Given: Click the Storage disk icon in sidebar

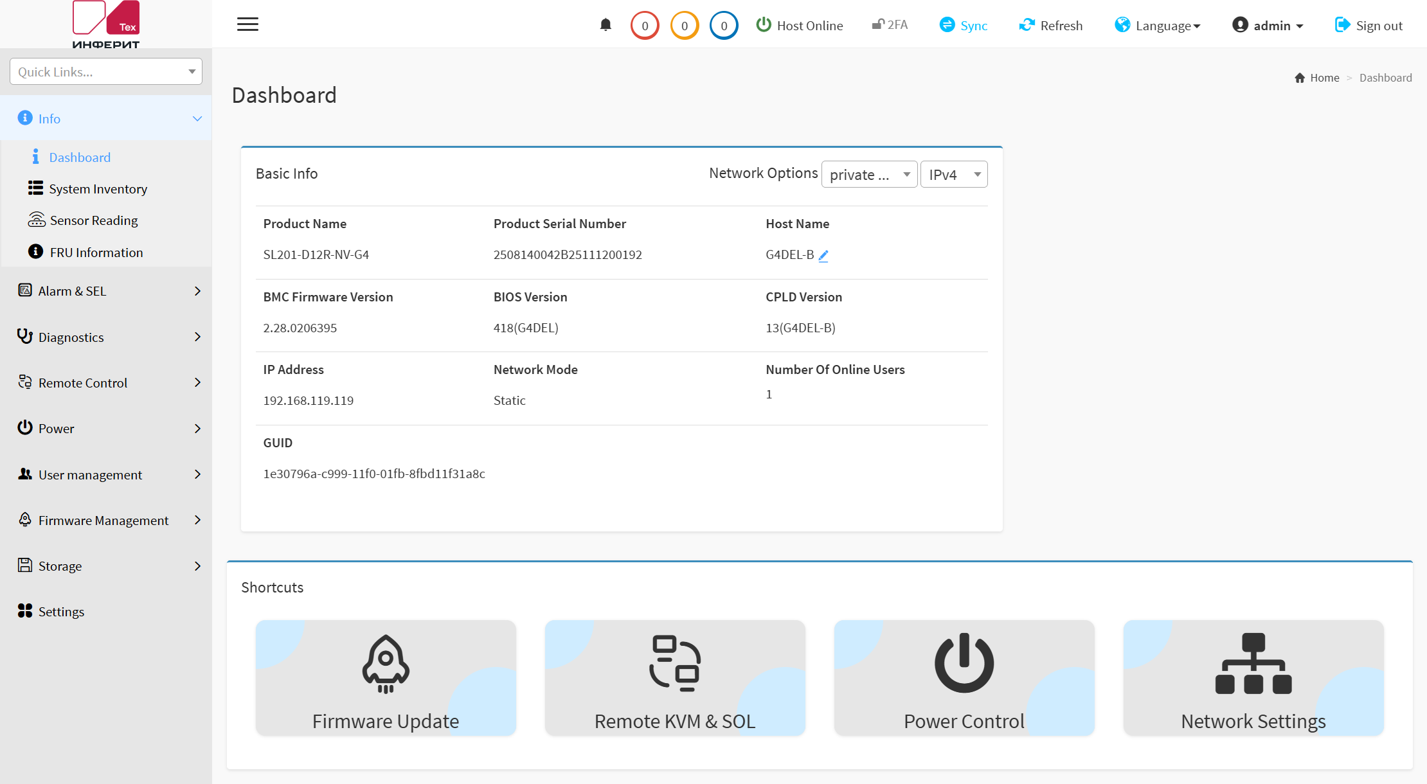Looking at the screenshot, I should (25, 565).
